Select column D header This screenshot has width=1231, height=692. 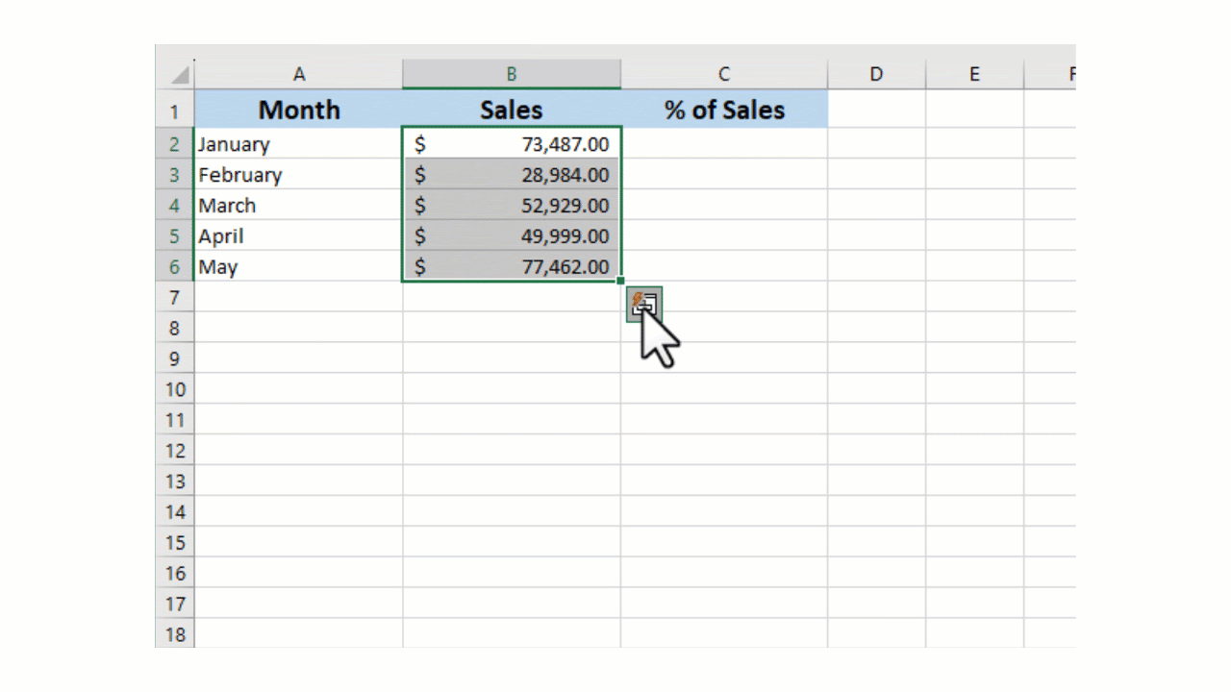tap(876, 74)
